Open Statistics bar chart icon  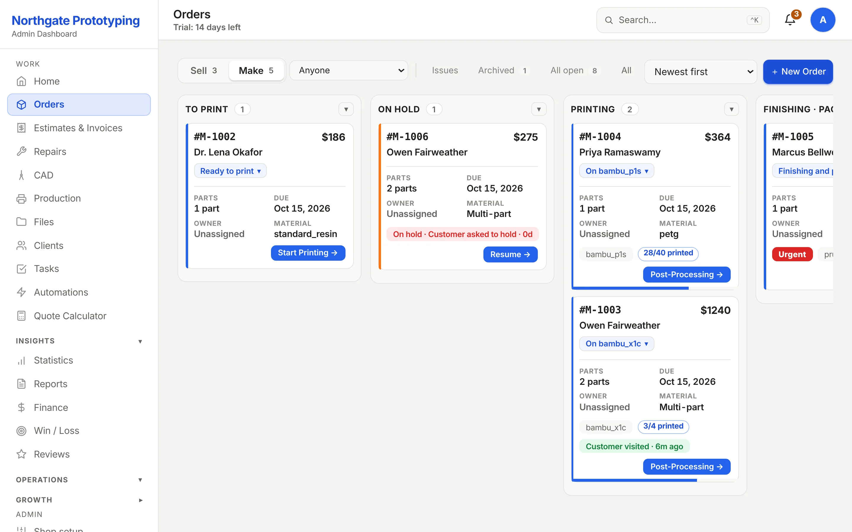click(x=22, y=360)
